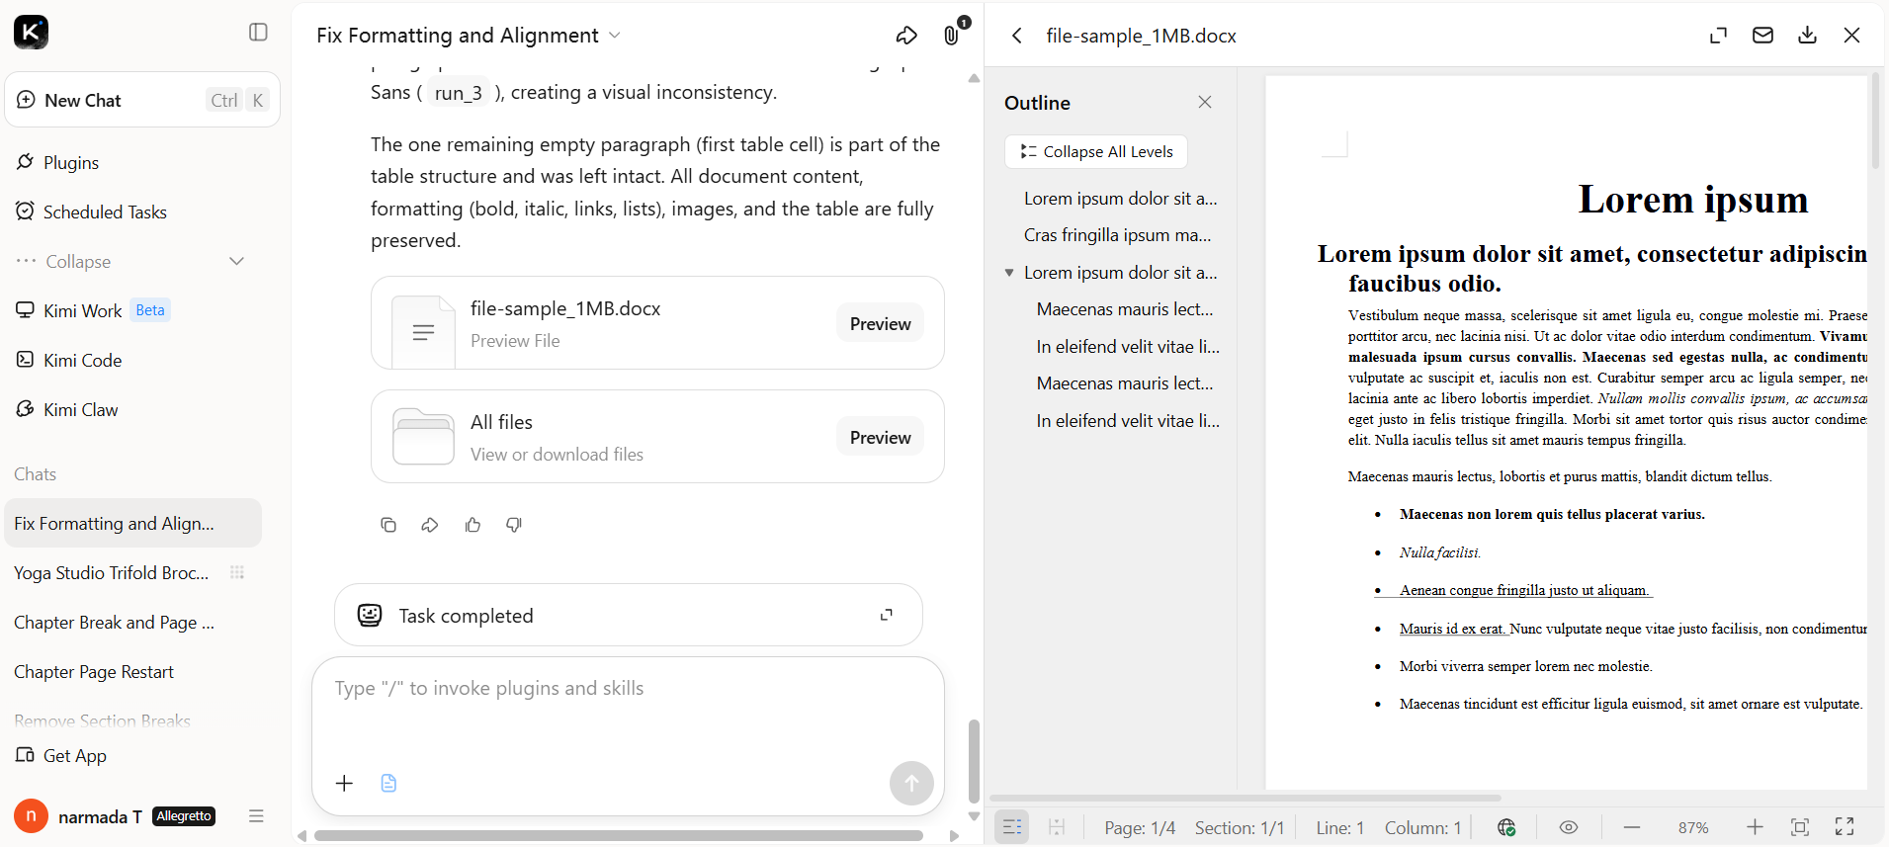Select the Fix Formatting and Align chat
The image size is (1889, 847).
click(x=133, y=523)
